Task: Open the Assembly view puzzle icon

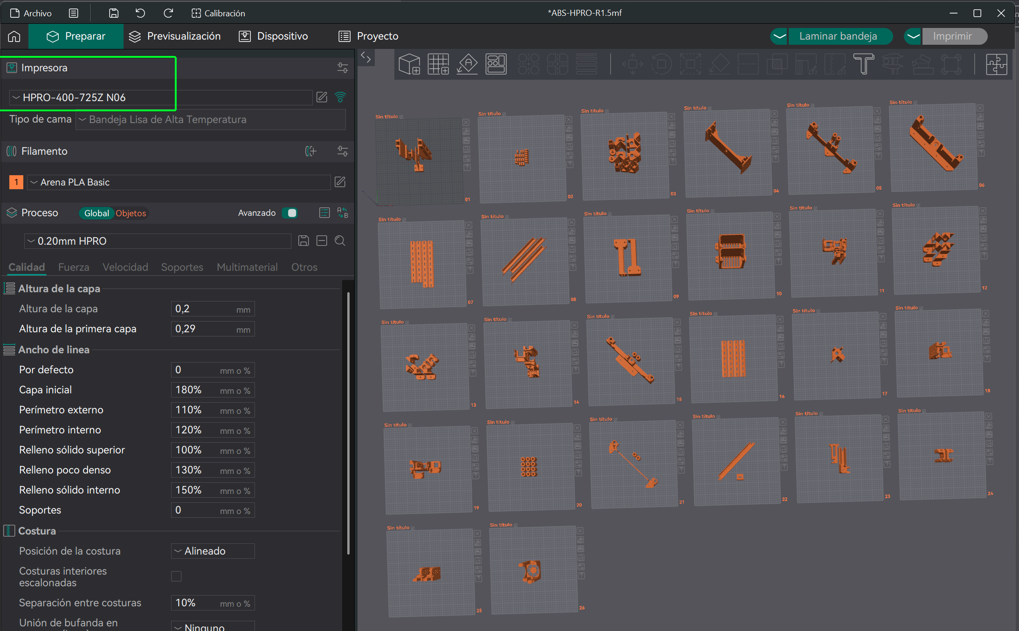Action: (x=996, y=64)
